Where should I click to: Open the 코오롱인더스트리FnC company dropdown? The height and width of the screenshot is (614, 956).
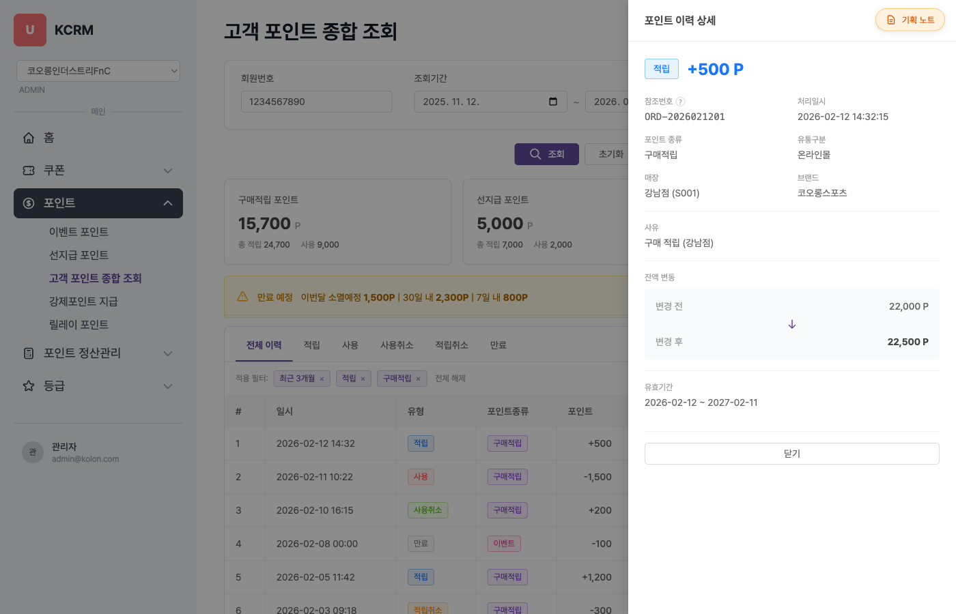click(x=98, y=71)
